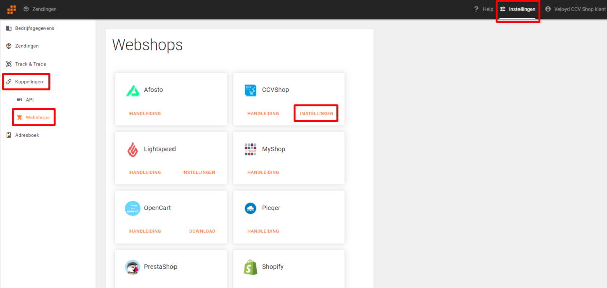Click OpenCart Download button
This screenshot has height=288, width=607.
[x=202, y=231]
